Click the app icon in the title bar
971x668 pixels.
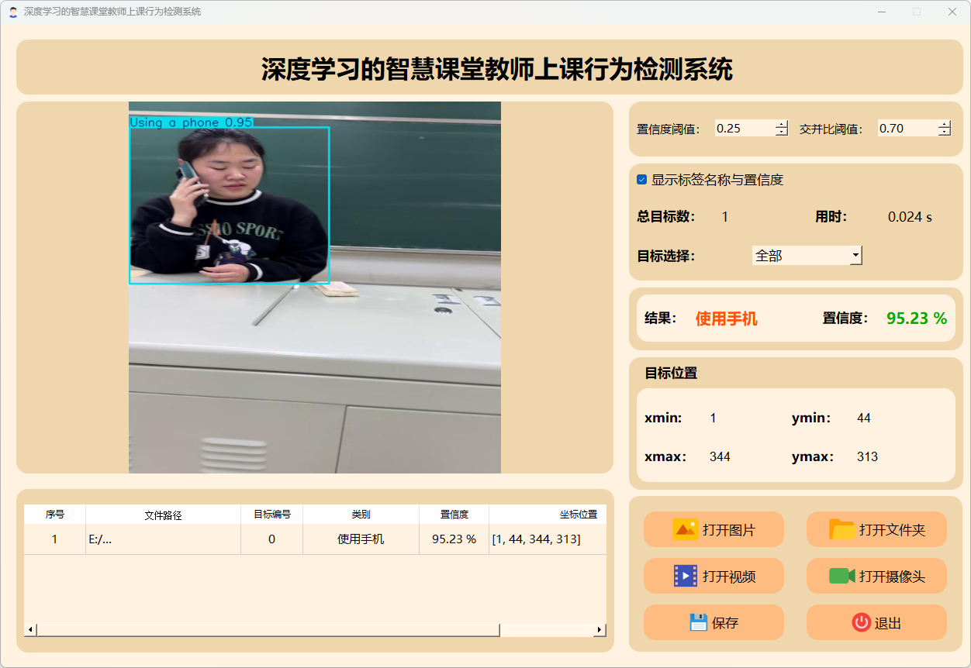coord(12,12)
